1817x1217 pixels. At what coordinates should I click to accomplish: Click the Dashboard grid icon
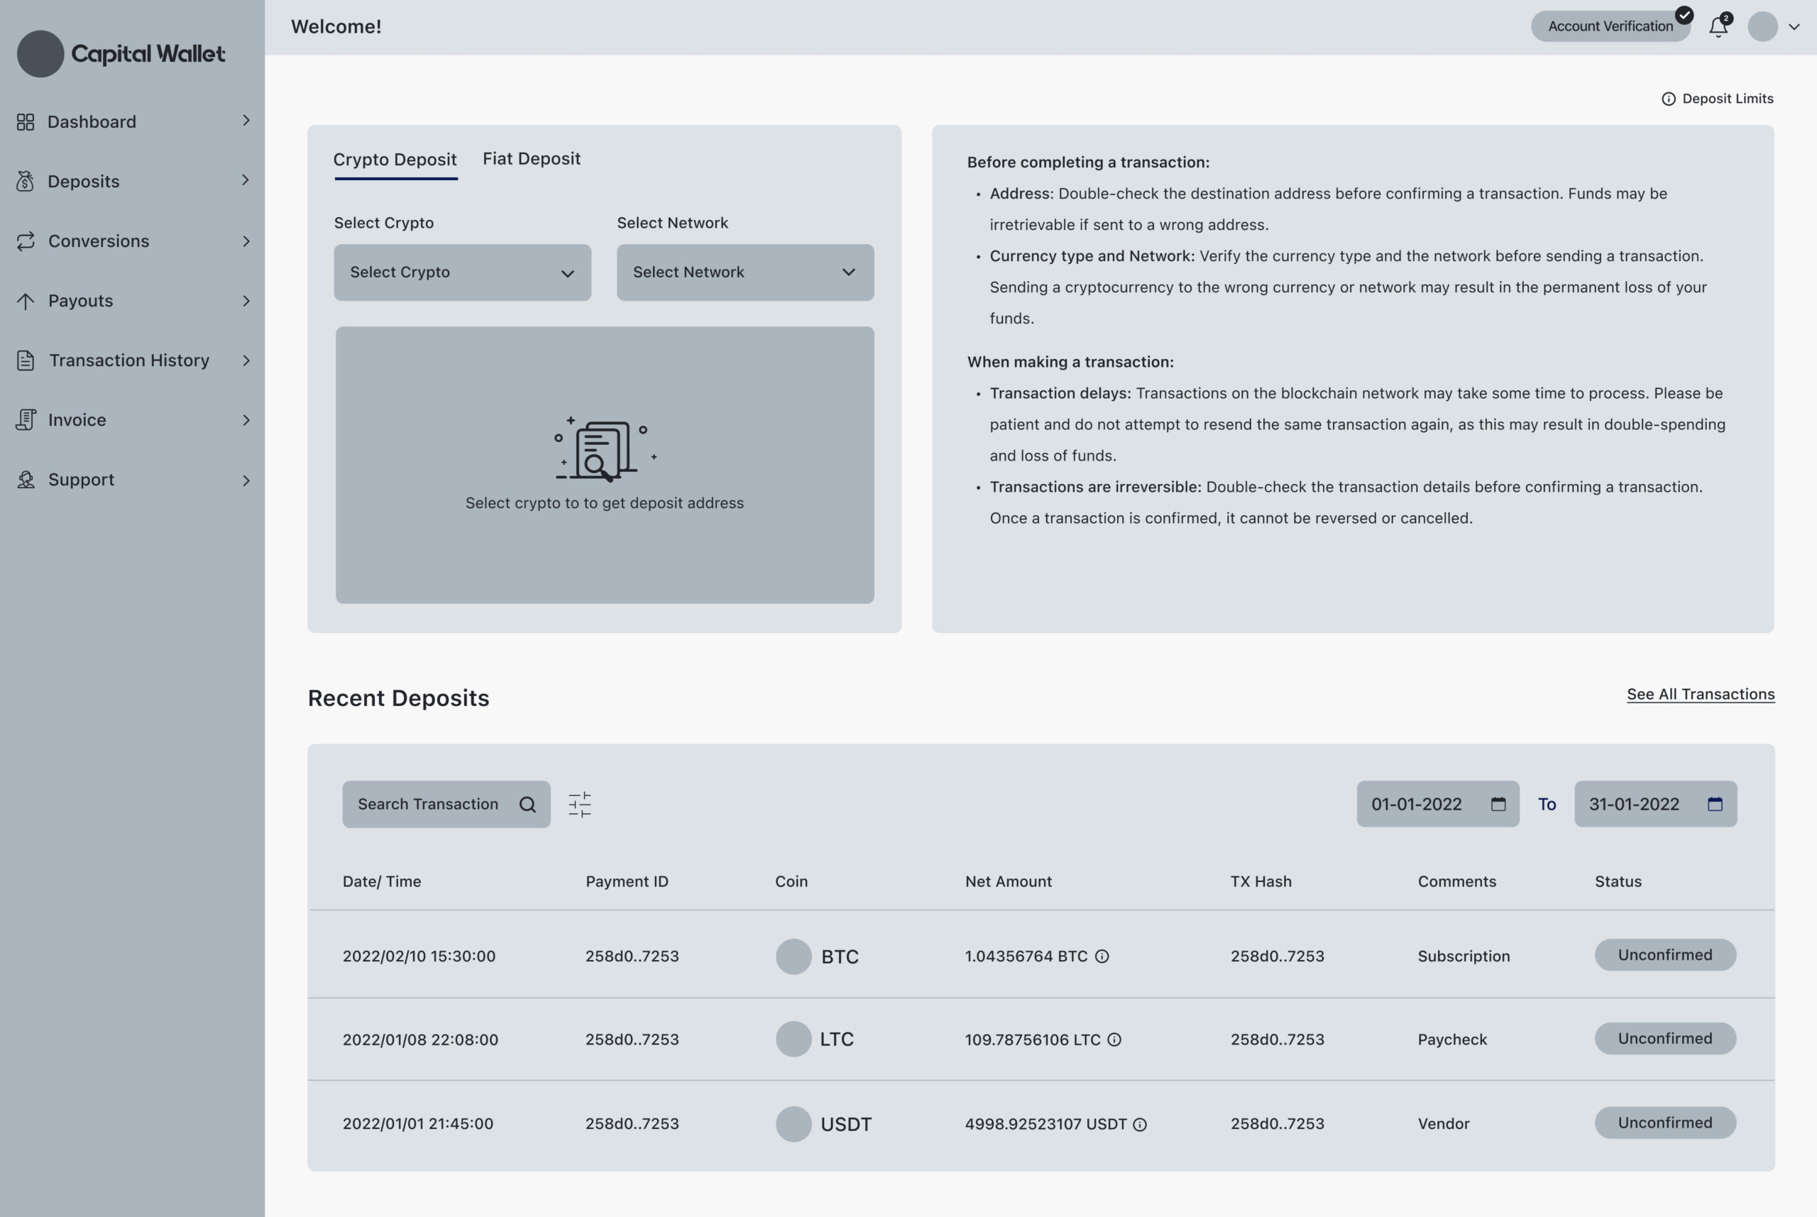[x=26, y=122]
